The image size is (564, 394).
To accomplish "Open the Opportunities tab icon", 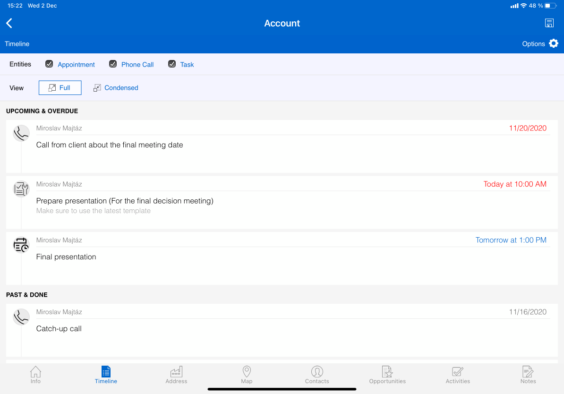I will [x=387, y=372].
